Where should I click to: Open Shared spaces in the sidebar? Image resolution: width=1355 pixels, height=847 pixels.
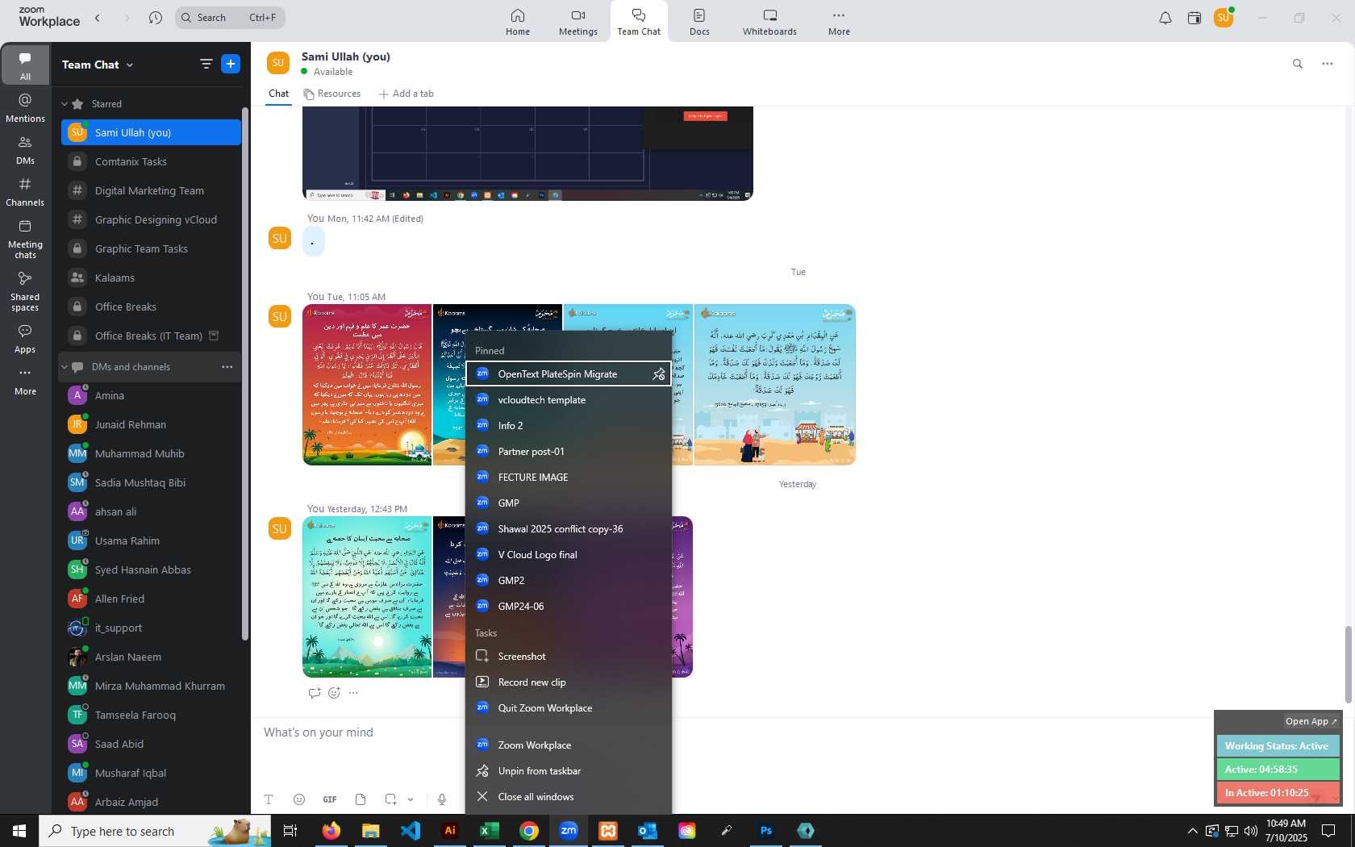[25, 291]
